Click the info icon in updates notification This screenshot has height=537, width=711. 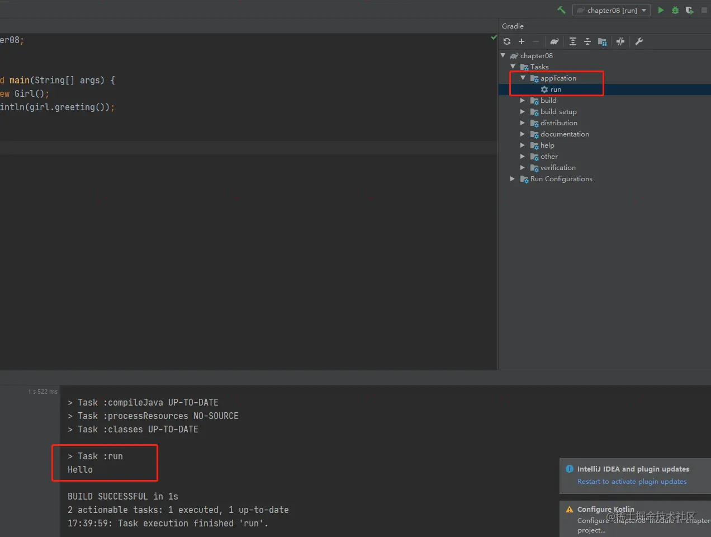[x=570, y=469]
